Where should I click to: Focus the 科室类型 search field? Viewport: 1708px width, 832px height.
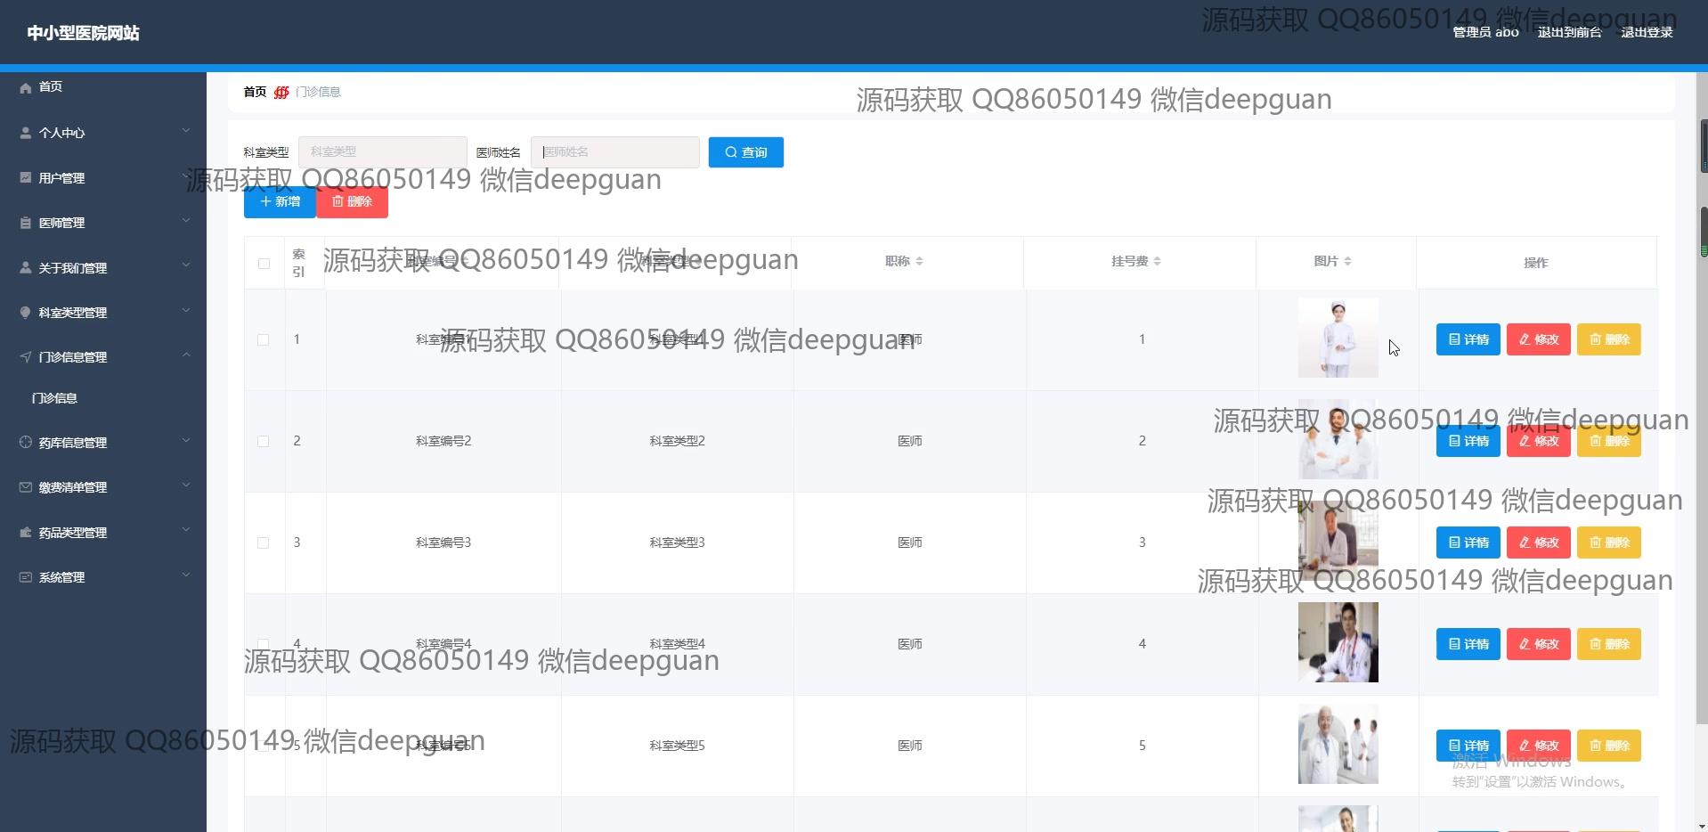tap(383, 152)
